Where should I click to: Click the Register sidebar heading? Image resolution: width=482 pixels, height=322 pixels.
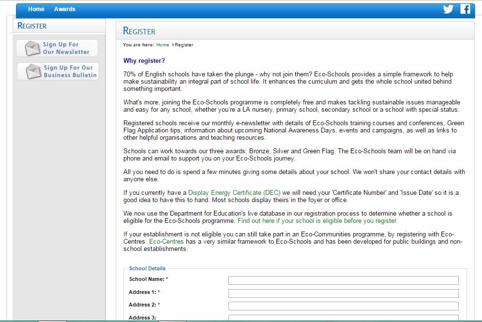(32, 26)
